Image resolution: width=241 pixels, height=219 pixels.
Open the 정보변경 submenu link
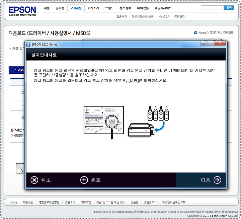[179, 16]
